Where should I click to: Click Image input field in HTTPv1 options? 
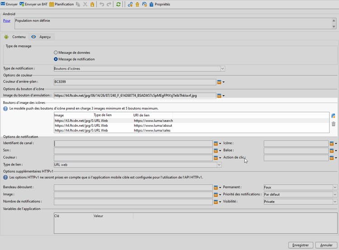pyautogui.click(x=133, y=194)
